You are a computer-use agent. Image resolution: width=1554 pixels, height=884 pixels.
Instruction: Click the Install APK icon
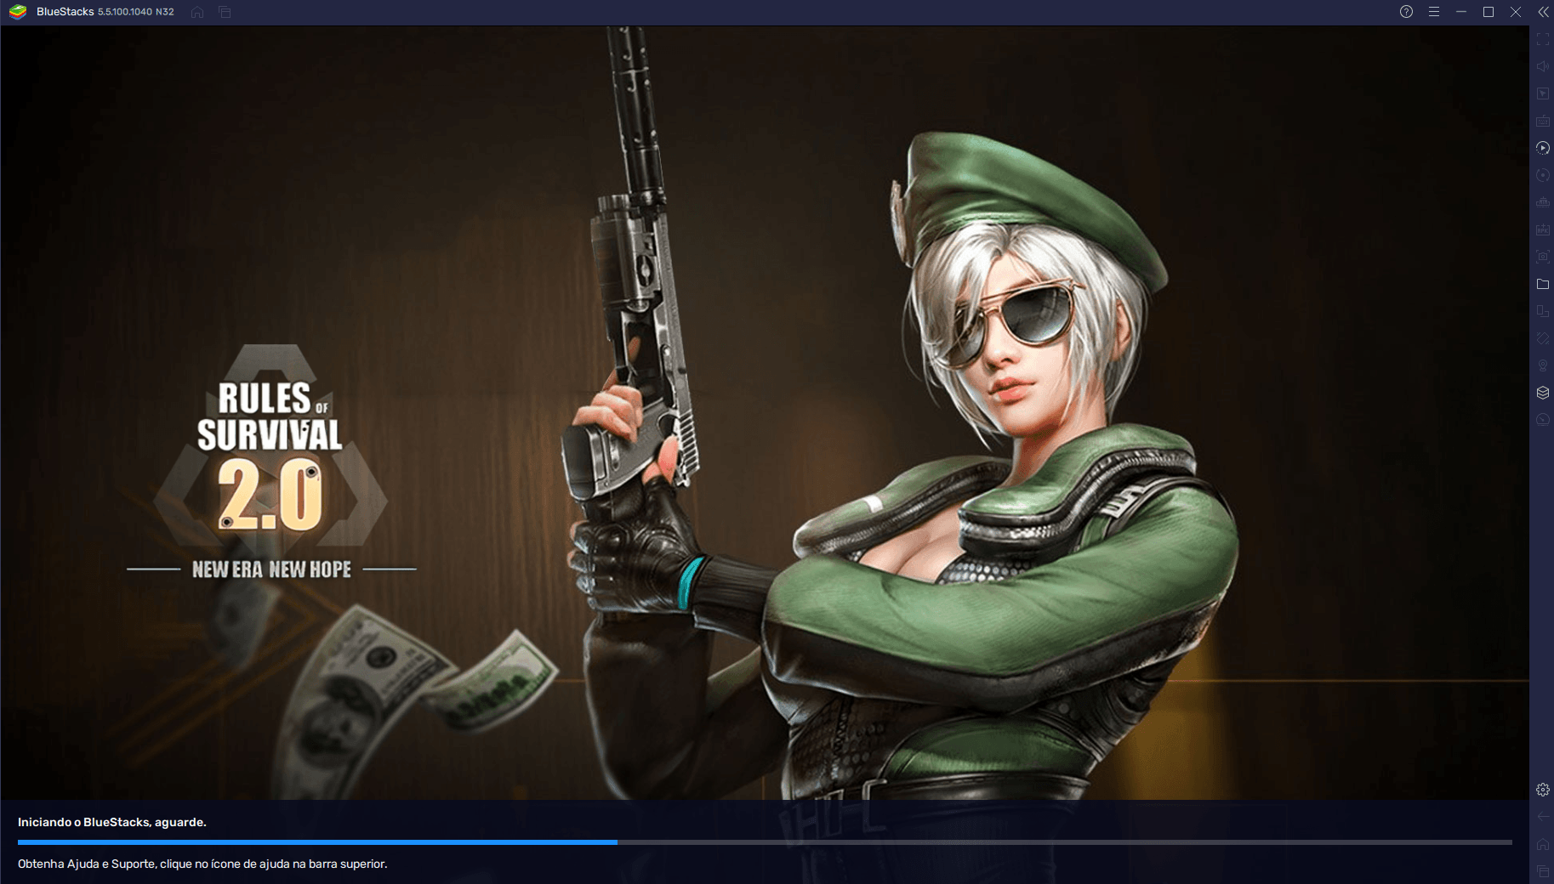point(1543,229)
